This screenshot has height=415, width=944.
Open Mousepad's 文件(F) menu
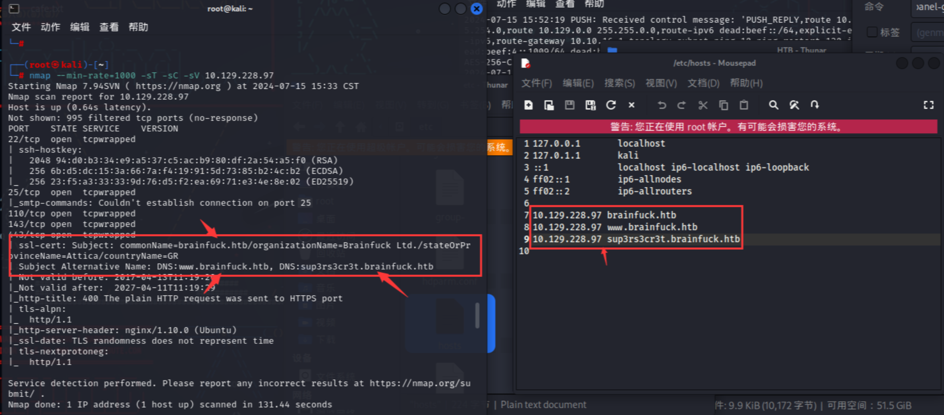coord(537,83)
